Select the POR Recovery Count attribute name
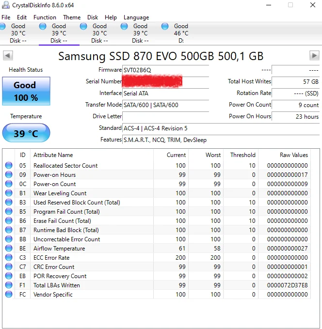Screen dimensions: 322x329 click(60, 276)
